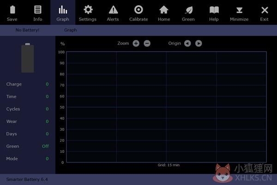
Task: Click the Save battery icon
Action: (x=12, y=10)
